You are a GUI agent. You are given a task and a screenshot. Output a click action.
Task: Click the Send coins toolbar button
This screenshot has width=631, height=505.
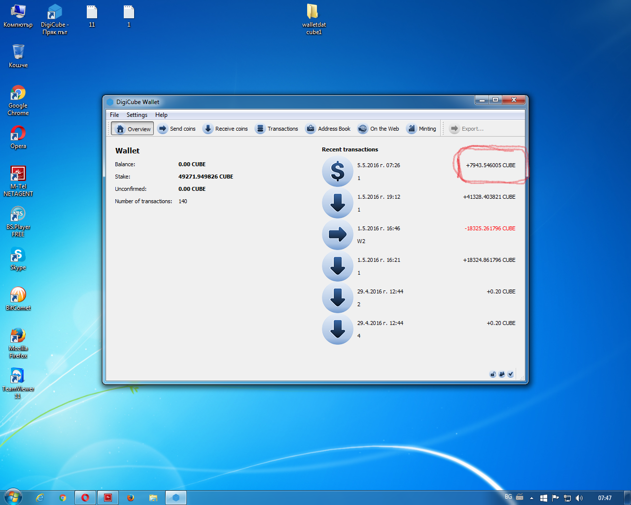(176, 129)
